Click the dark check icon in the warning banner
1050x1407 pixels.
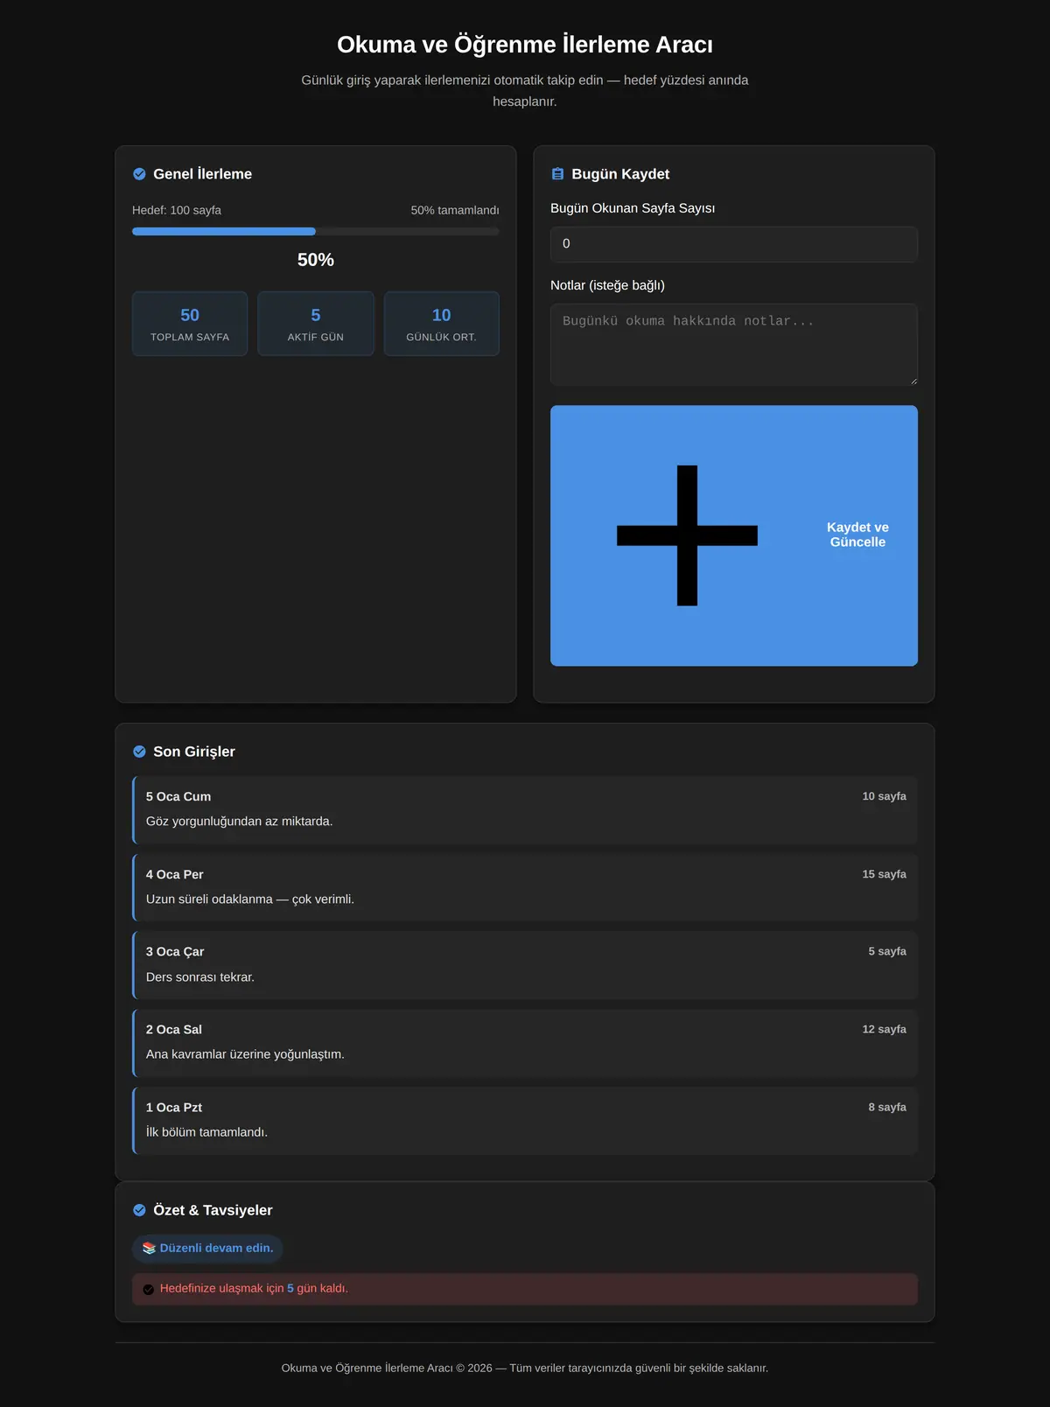149,1289
